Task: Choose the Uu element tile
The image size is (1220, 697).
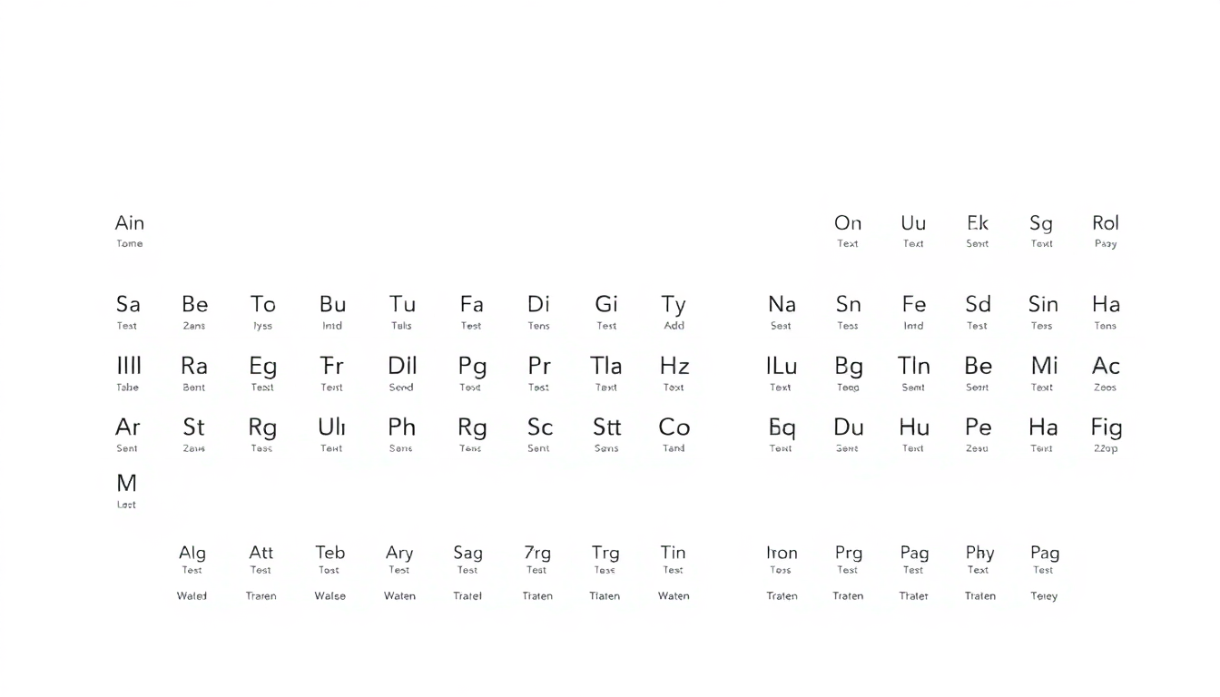Action: pyautogui.click(x=913, y=231)
